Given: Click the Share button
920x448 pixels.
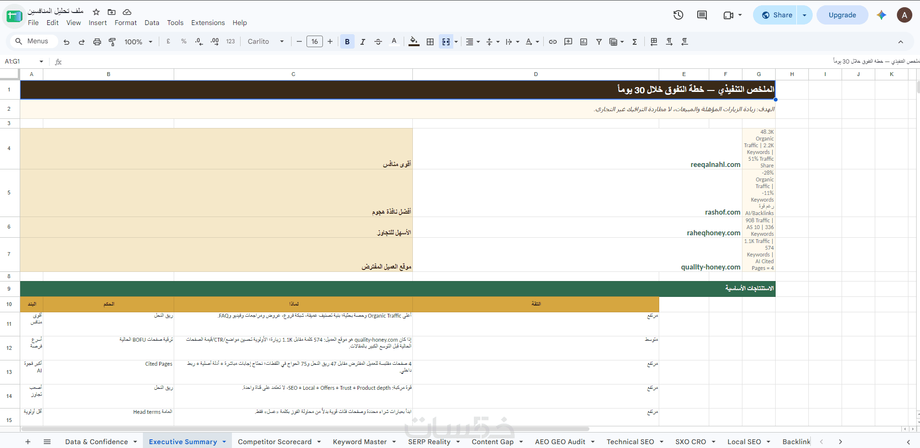Looking at the screenshot, I should (776, 15).
